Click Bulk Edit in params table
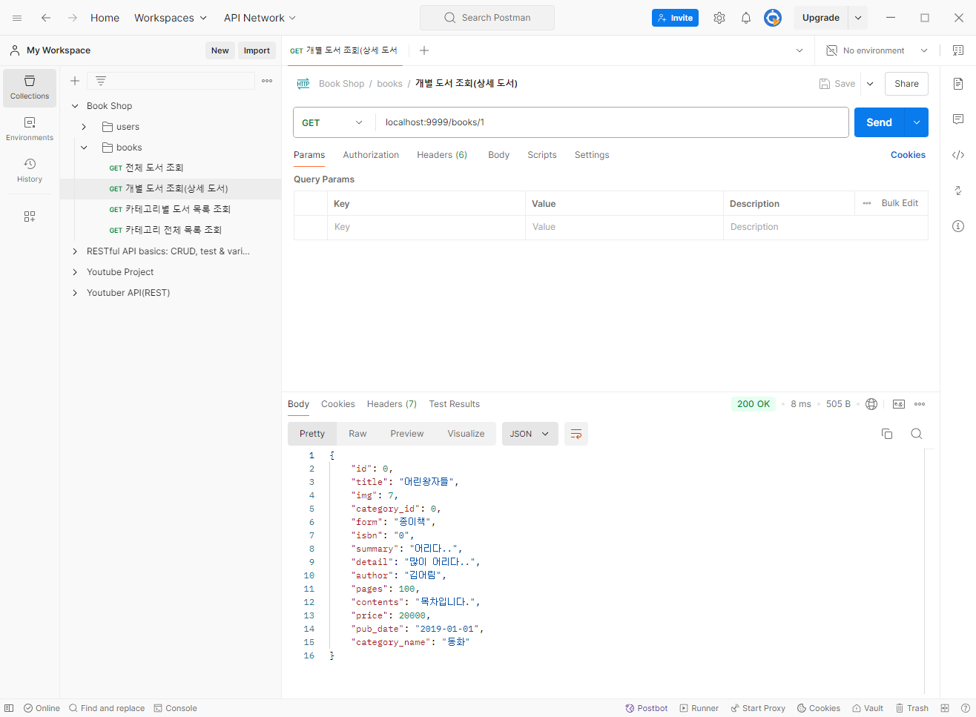Viewport: 976px width, 717px height. 900,203
